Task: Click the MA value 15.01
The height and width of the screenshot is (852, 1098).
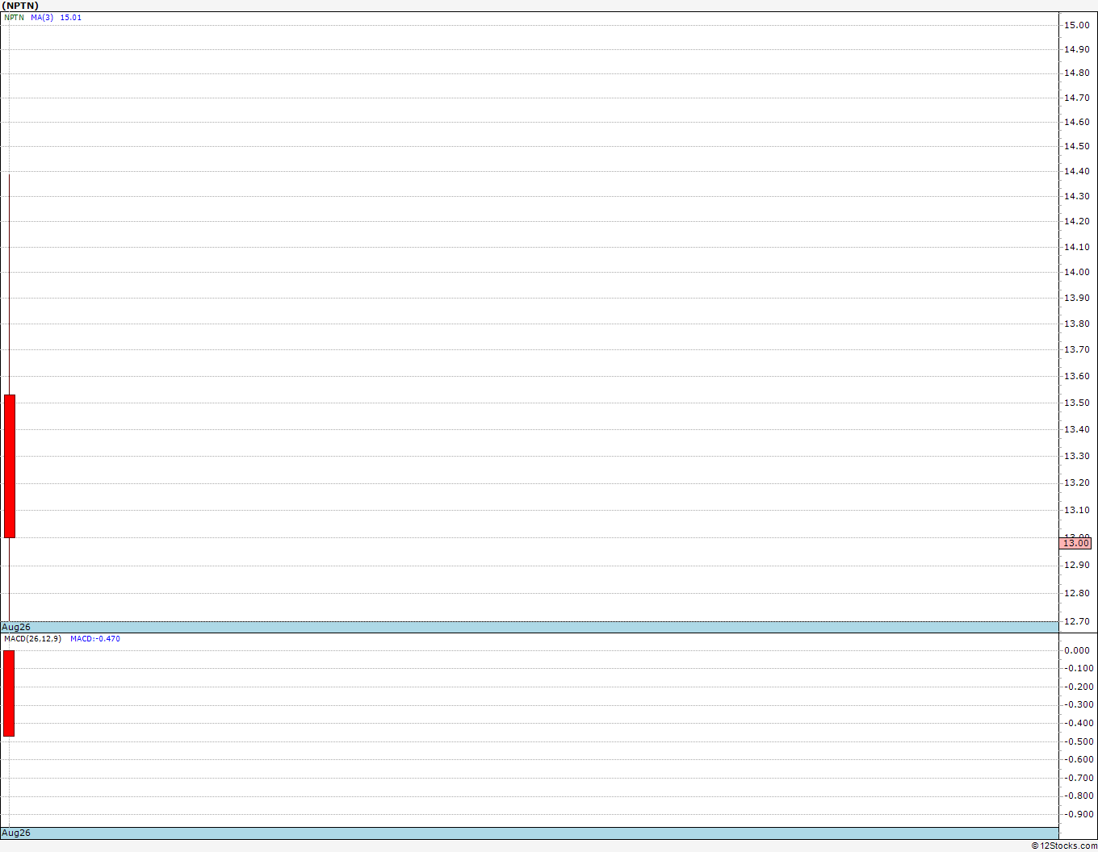Action: (x=71, y=17)
